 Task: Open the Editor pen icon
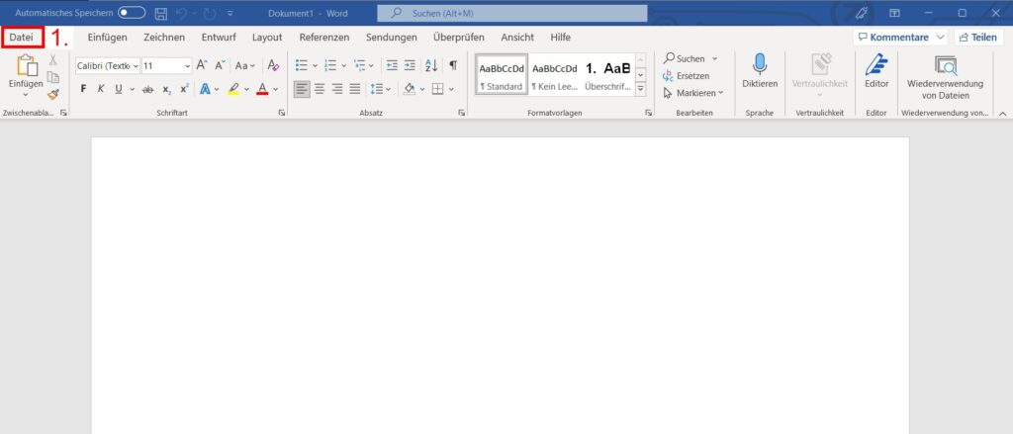(x=875, y=65)
